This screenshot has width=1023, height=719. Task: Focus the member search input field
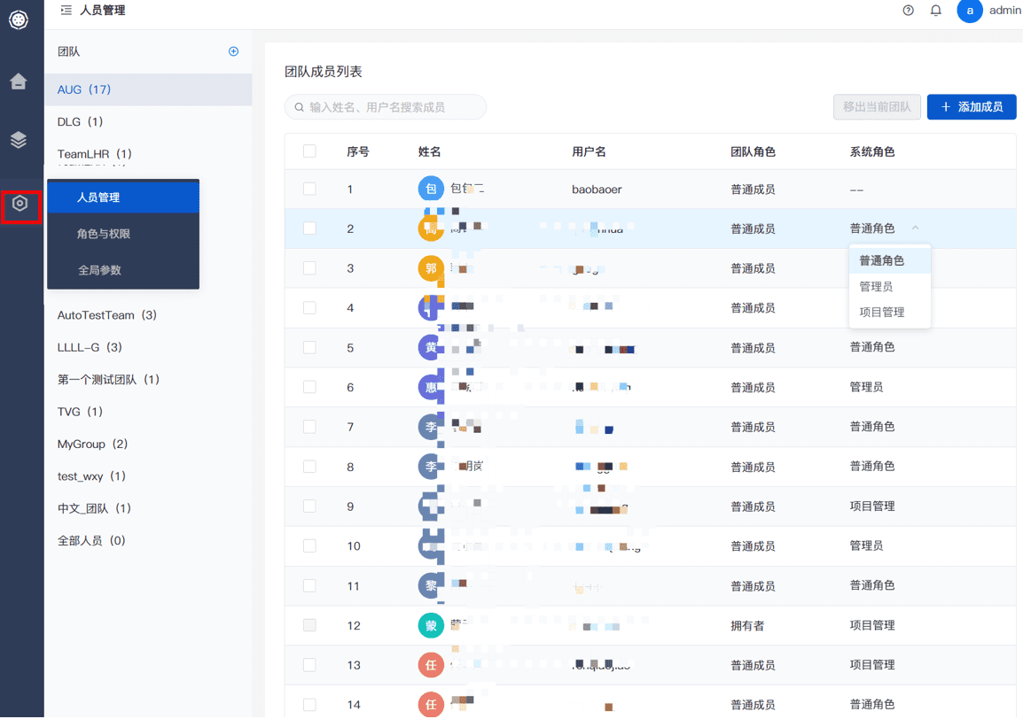tap(386, 107)
